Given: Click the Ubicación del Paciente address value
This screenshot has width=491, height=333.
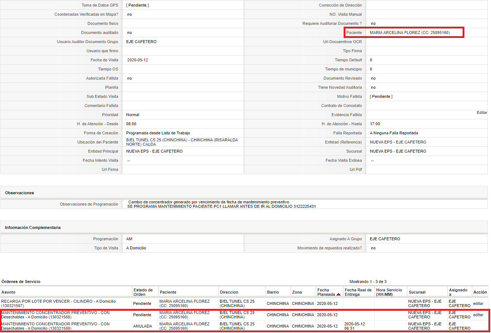Looking at the screenshot, I should [x=182, y=142].
